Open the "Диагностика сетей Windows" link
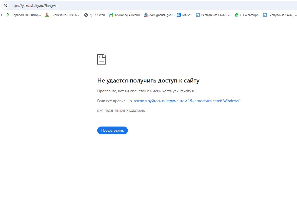 coord(187,101)
